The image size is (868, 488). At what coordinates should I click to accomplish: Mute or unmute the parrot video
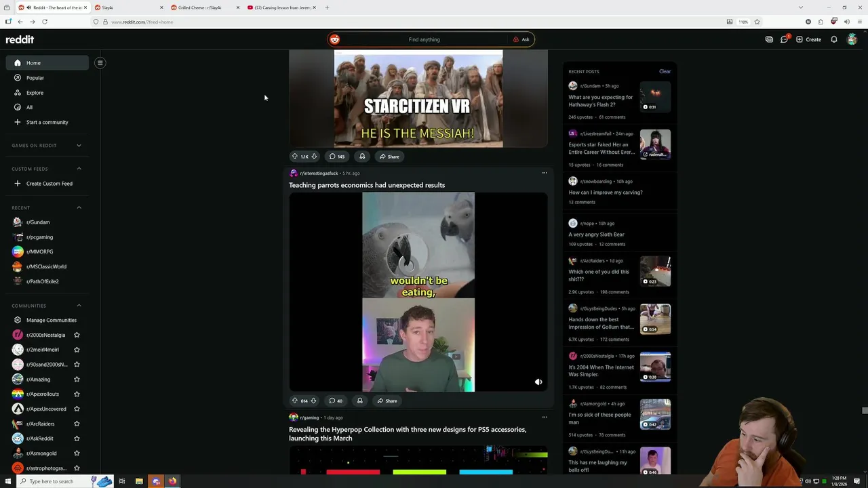click(538, 382)
